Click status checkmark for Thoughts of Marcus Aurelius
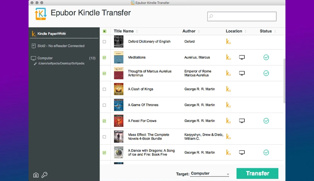Image resolution: width=314 pixels, height=181 pixels. point(266,73)
